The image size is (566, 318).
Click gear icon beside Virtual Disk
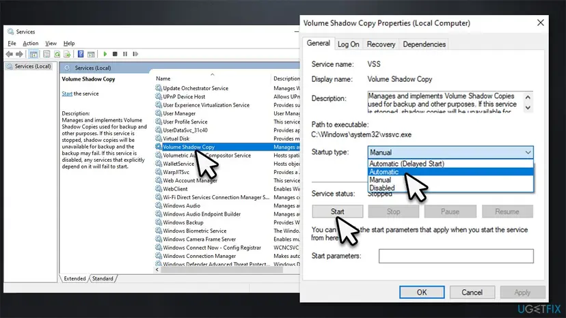(x=159, y=139)
